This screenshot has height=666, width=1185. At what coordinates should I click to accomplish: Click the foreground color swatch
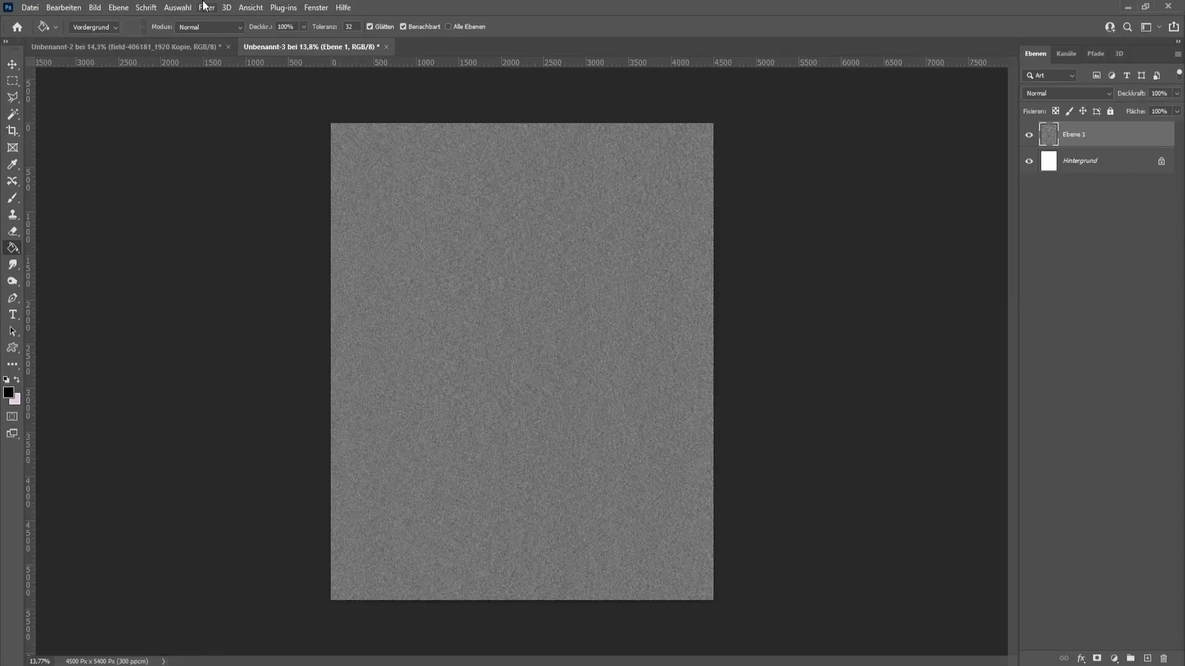click(x=9, y=395)
